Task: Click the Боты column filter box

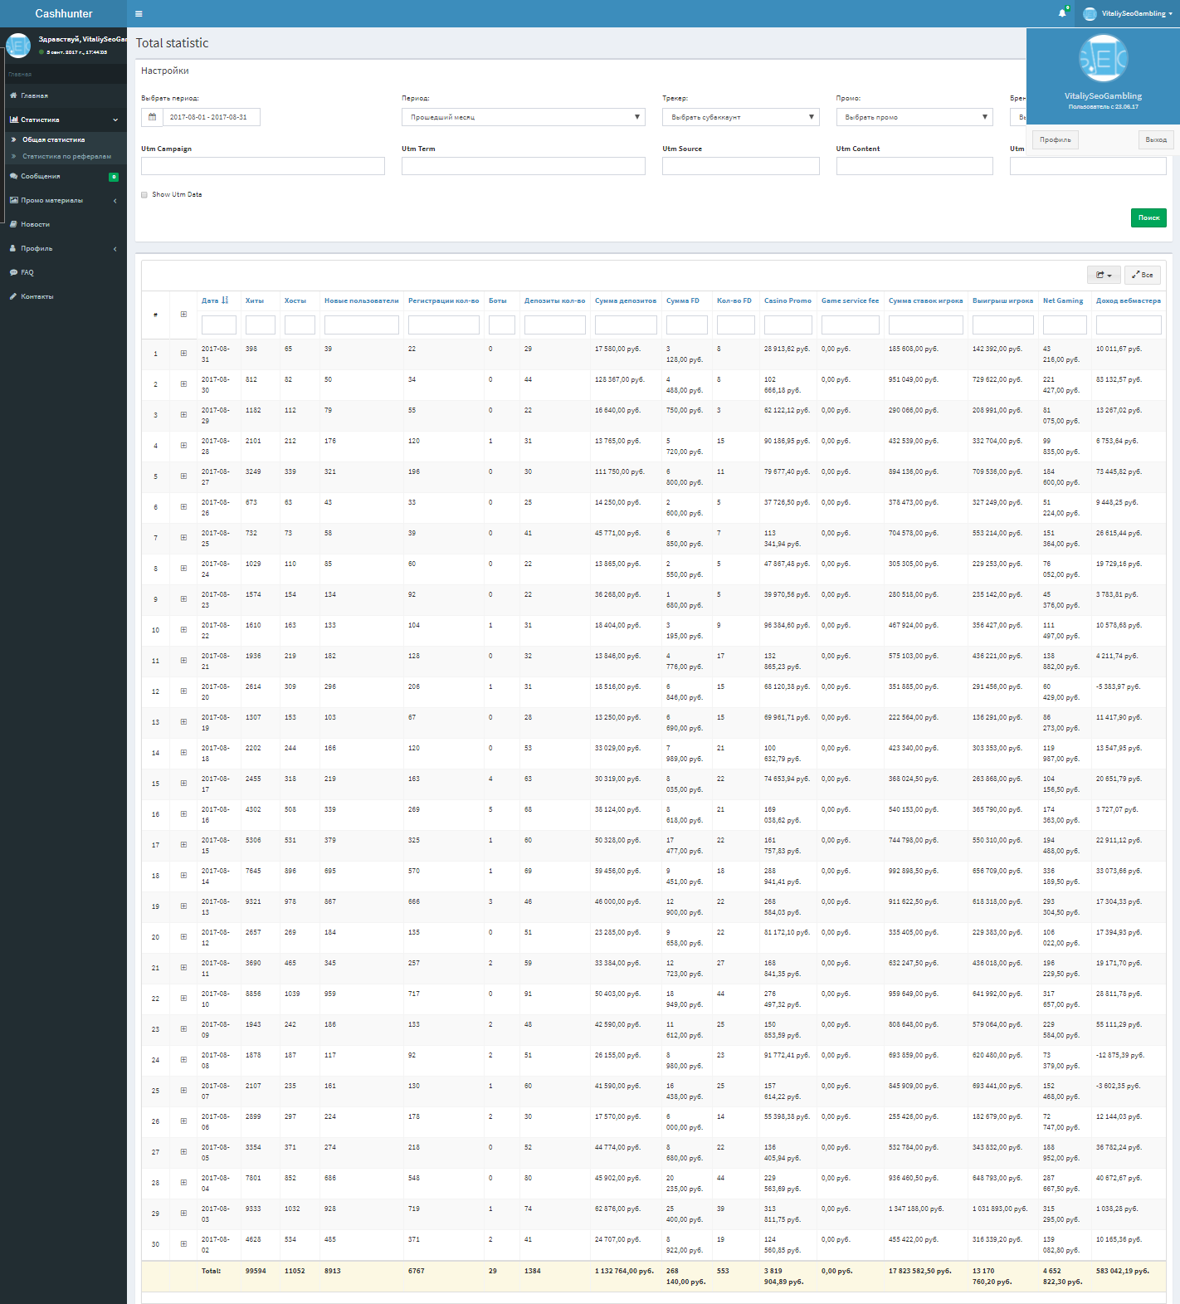Action: coord(502,325)
